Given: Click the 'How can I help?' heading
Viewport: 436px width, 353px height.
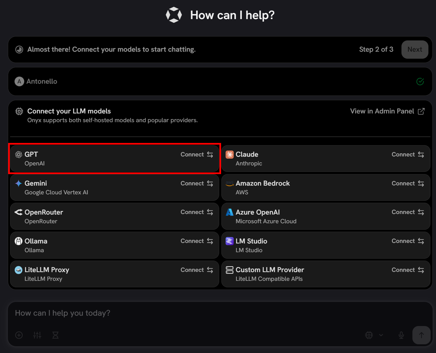Looking at the screenshot, I should click(x=232, y=15).
